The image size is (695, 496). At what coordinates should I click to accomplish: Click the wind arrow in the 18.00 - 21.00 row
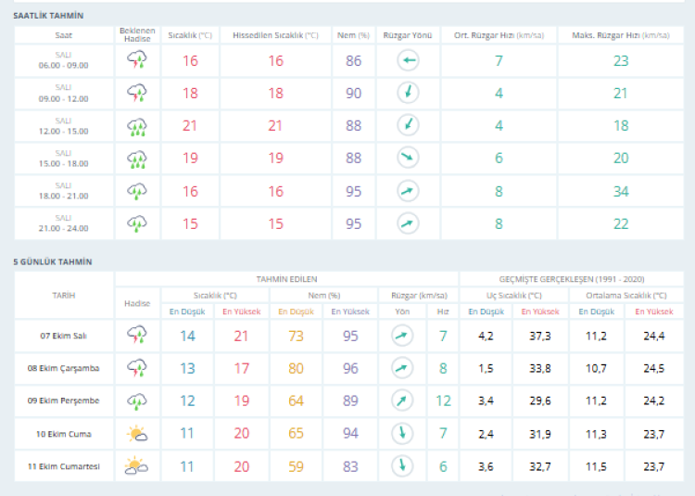(408, 191)
